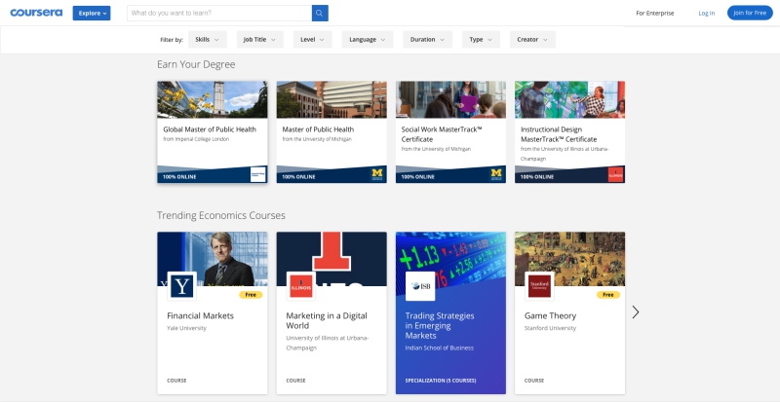Screen dimensions: 780x402
Task: Open Global Master of Public Health title
Action: click(210, 129)
